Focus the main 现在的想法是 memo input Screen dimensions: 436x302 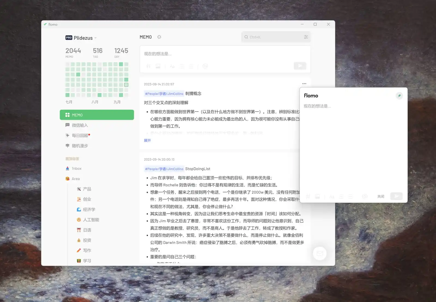[225, 54]
